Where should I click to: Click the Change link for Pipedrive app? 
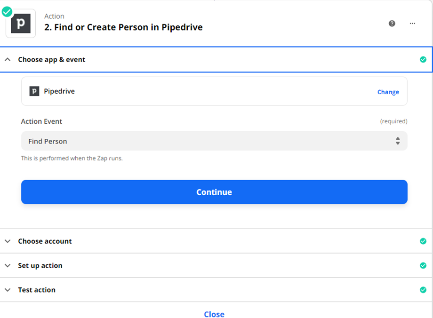[x=388, y=92]
